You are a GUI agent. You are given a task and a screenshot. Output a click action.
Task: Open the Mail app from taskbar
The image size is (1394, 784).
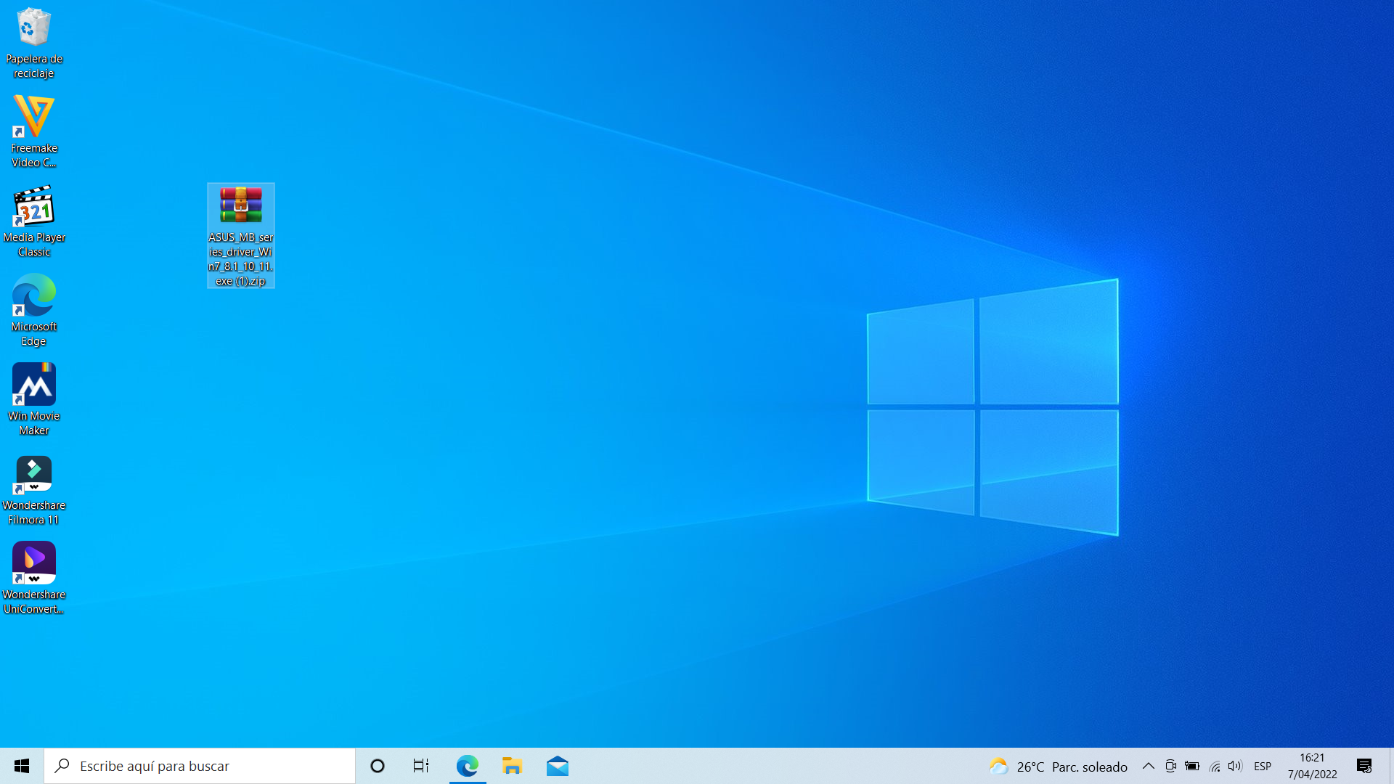pos(558,766)
